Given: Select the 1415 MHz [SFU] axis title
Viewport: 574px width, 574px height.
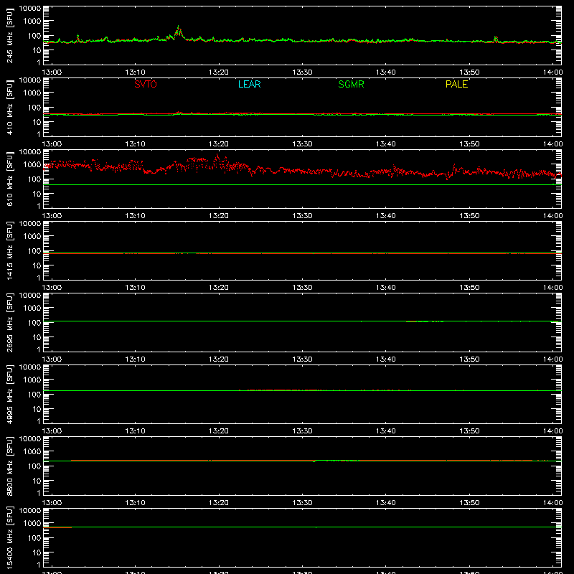Looking at the screenshot, I should click(x=10, y=250).
